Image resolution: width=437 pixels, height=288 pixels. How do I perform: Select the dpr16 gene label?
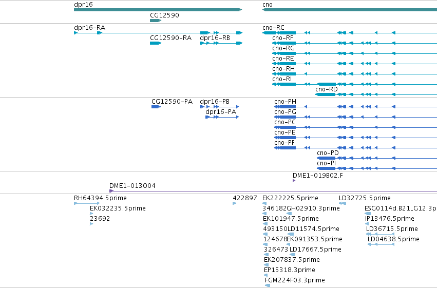(x=83, y=5)
